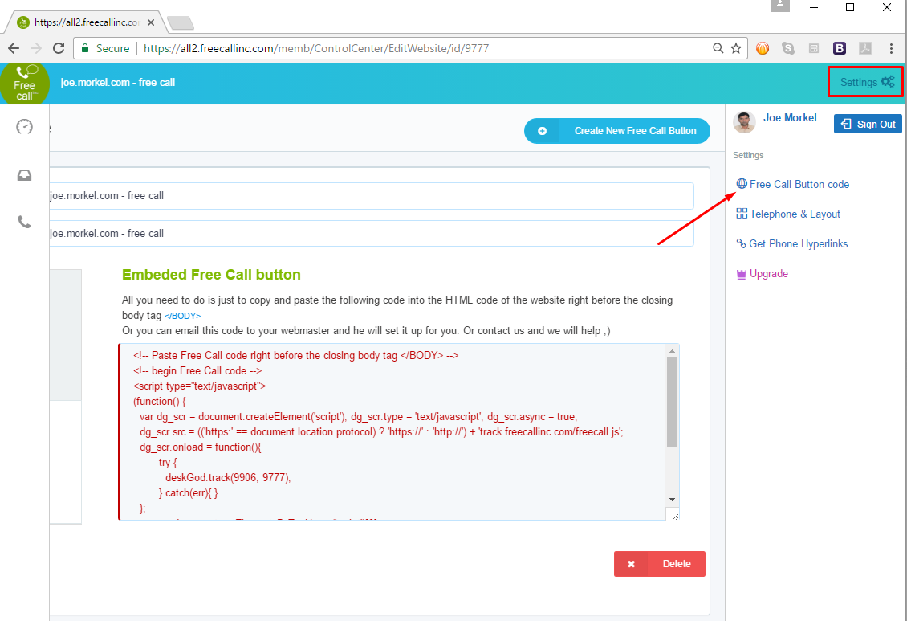This screenshot has height=621, width=907.
Task: Click the Secure padlock indicator
Action: (105, 49)
